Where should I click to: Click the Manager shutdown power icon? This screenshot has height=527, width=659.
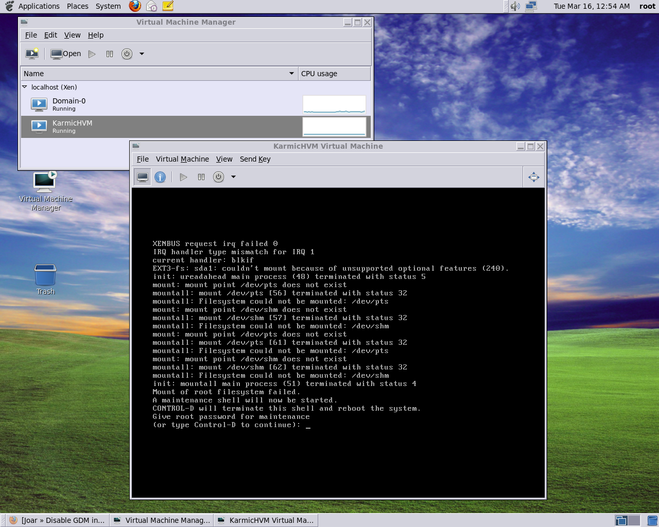(127, 54)
